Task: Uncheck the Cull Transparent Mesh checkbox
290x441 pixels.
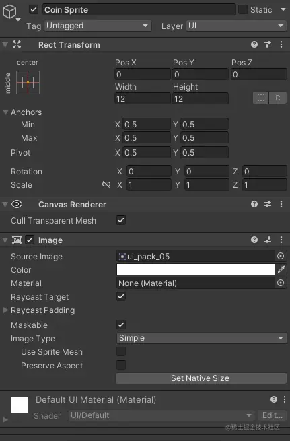Action: [x=121, y=220]
